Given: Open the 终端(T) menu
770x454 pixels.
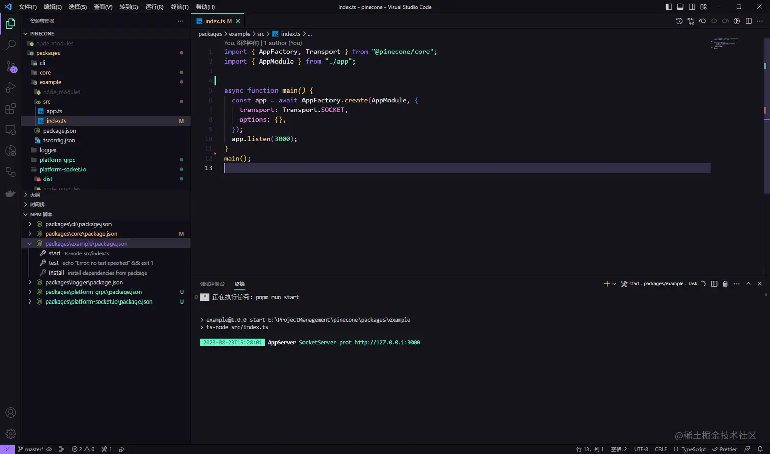Looking at the screenshot, I should pyautogui.click(x=180, y=7).
